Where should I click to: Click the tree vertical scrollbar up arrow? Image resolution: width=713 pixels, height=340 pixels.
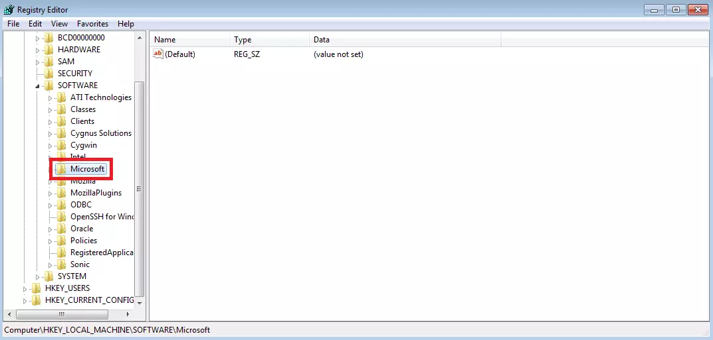point(140,38)
